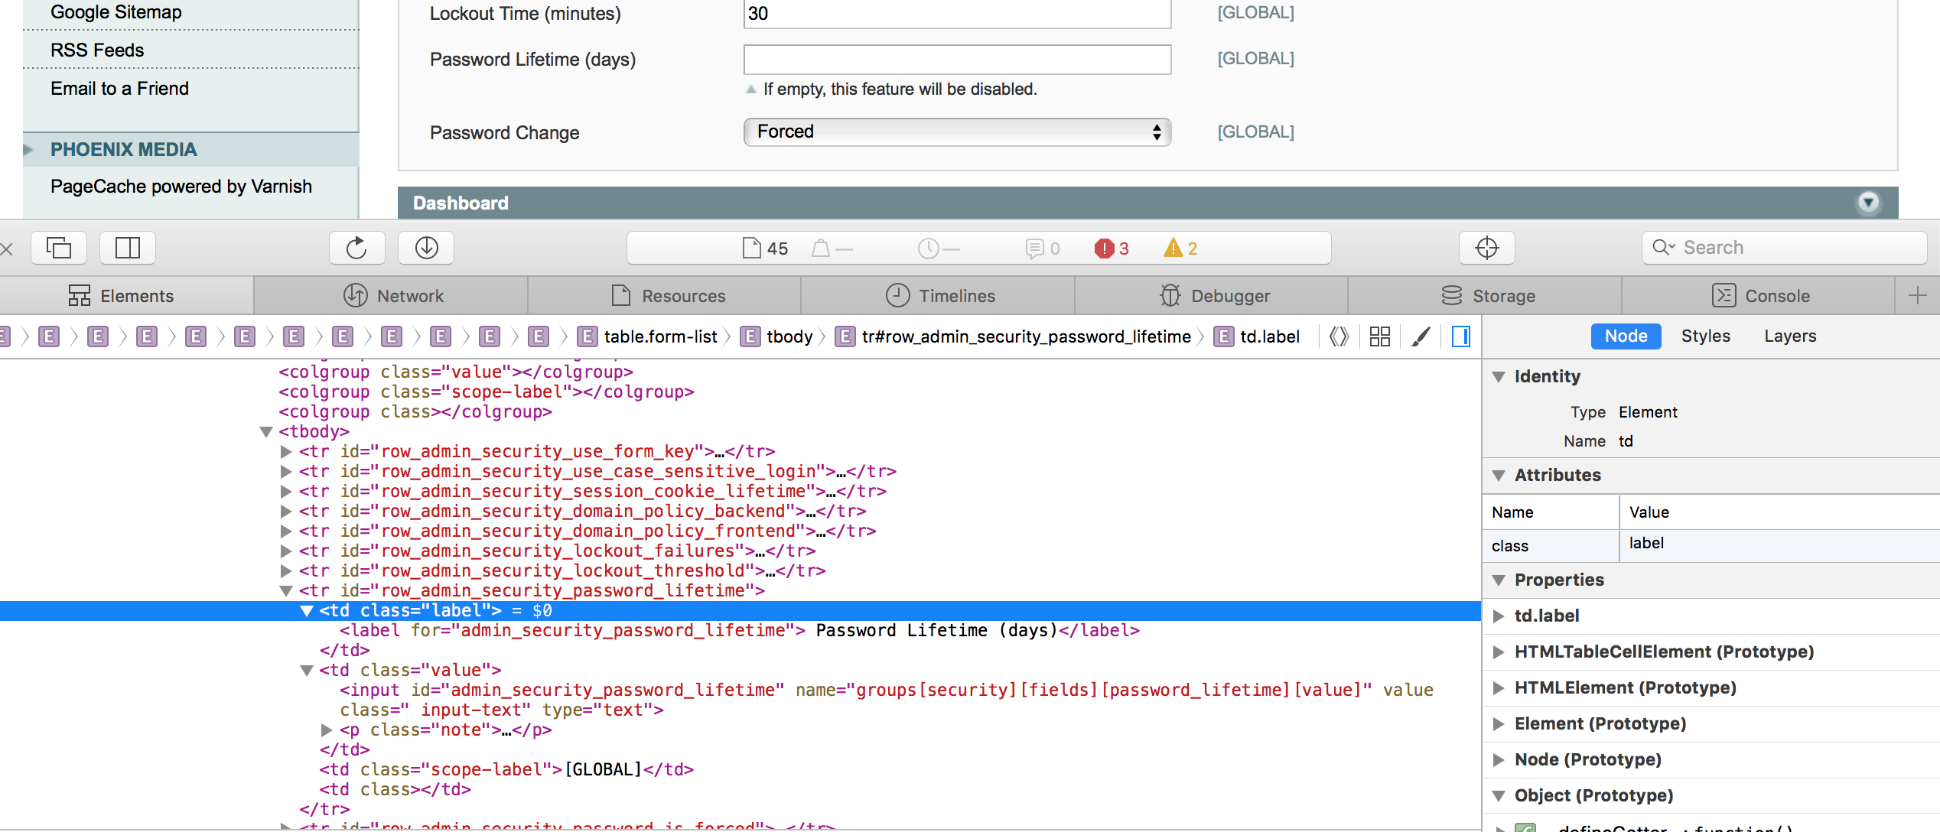
Task: Expand the row_admin_security_lockout_failures tr node
Action: tap(286, 551)
